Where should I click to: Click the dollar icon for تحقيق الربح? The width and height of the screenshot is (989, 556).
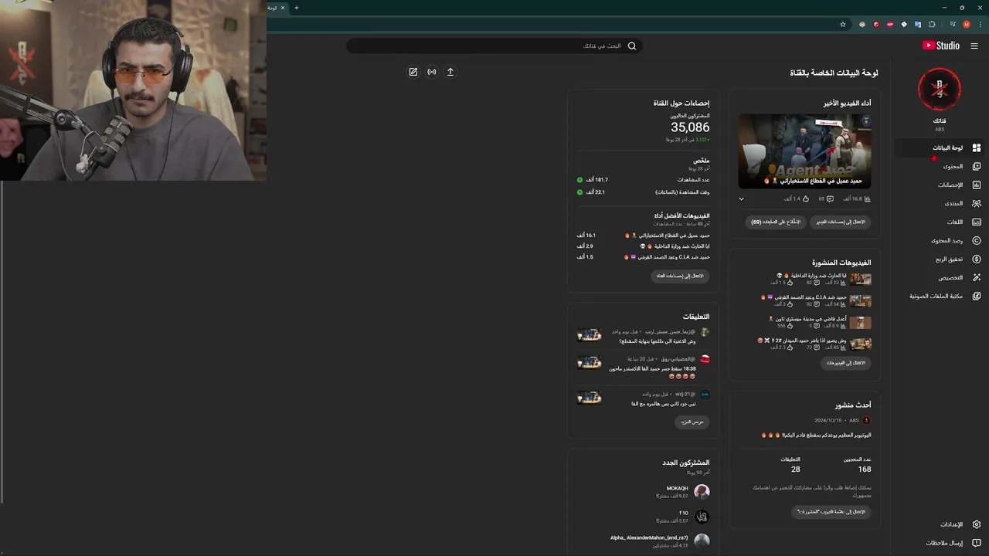(977, 259)
